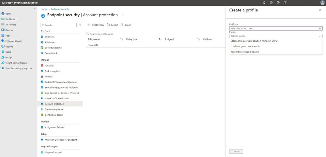326x157 pixels.
Task: Open Overview in the blade menu
Action: click(x=50, y=37)
